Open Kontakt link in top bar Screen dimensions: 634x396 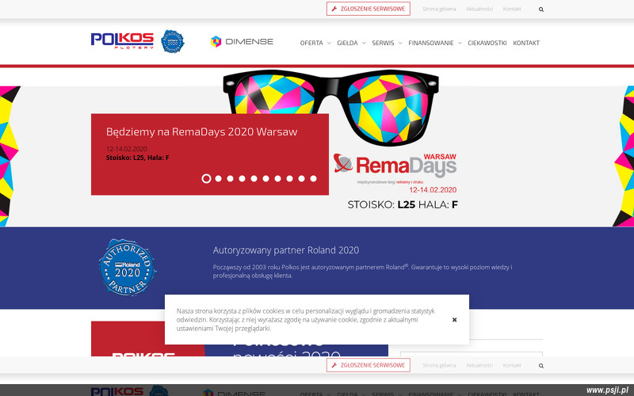(512, 9)
